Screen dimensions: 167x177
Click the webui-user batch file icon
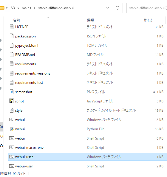tap(12, 157)
